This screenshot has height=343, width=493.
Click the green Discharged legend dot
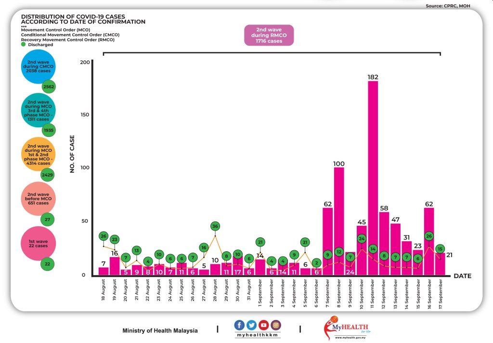[24, 45]
